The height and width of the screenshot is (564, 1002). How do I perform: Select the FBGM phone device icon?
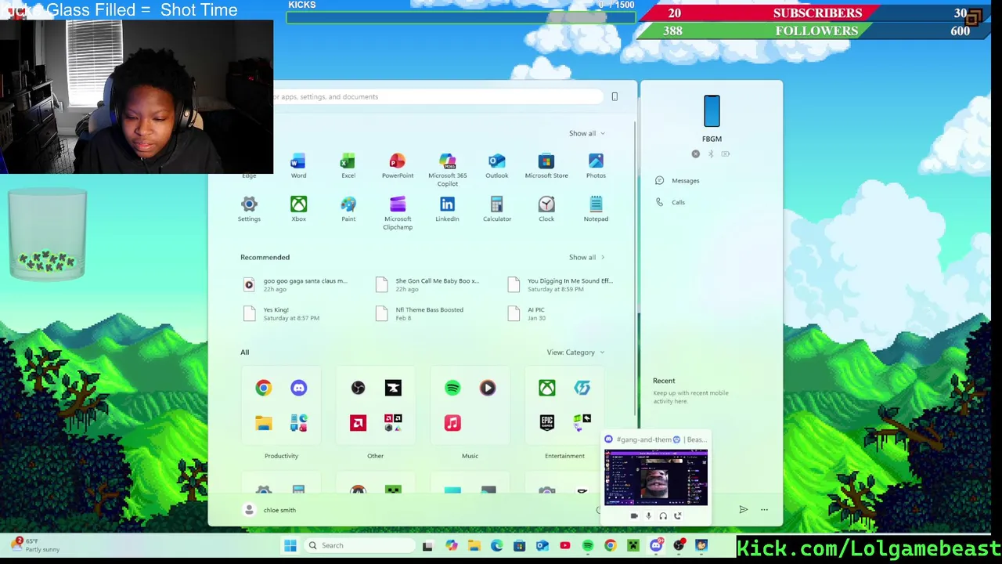[712, 111]
